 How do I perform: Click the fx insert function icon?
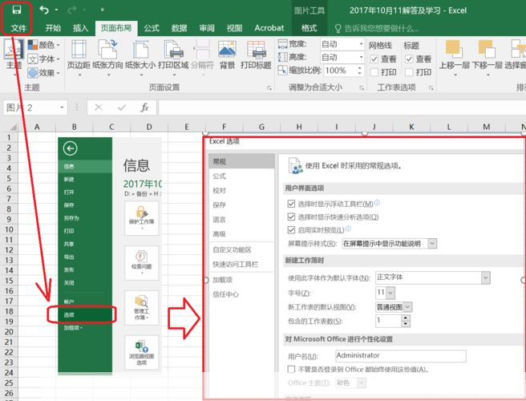pyautogui.click(x=144, y=107)
